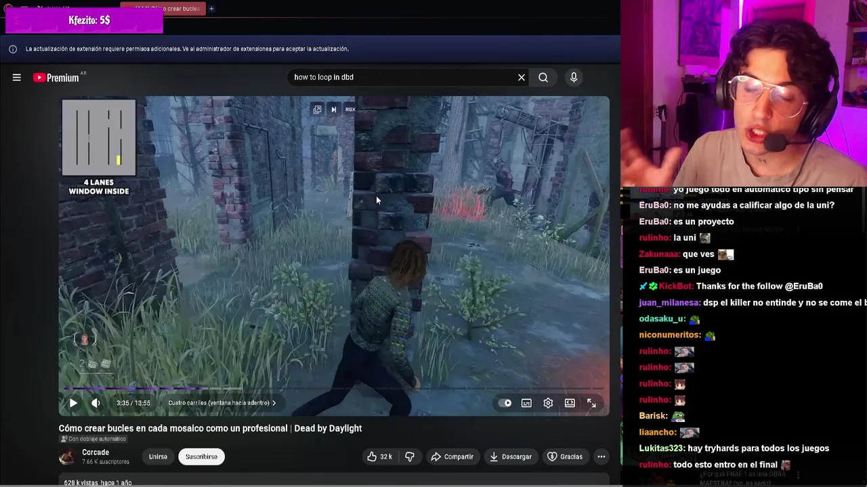Click the skip-next icon atop the video
This screenshot has height=487, width=867.
(x=333, y=109)
